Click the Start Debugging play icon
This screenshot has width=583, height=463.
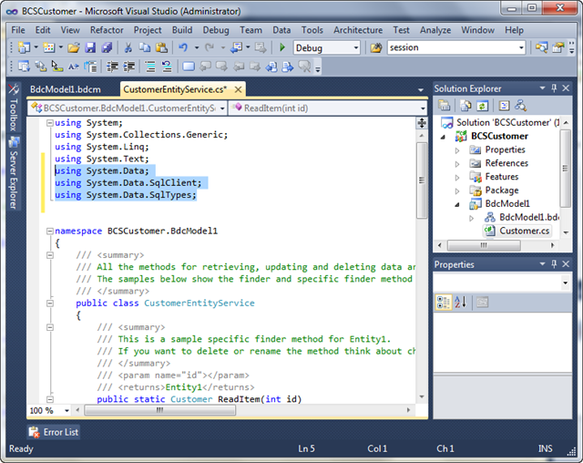click(282, 47)
